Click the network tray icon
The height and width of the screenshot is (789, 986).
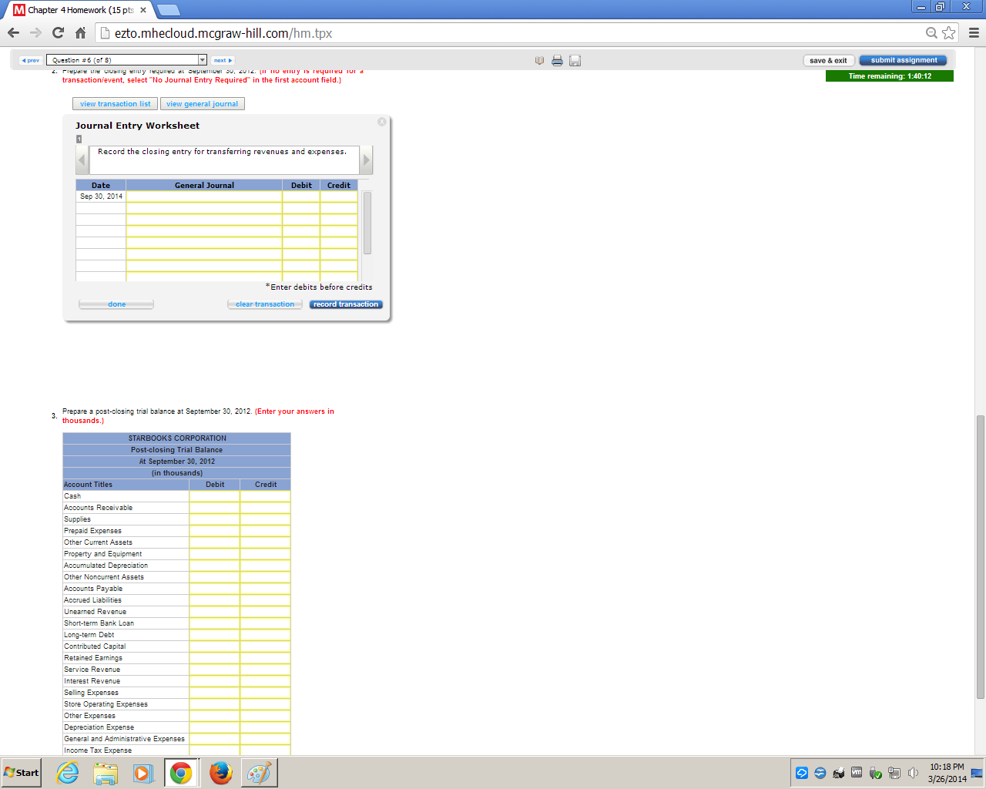[894, 773]
